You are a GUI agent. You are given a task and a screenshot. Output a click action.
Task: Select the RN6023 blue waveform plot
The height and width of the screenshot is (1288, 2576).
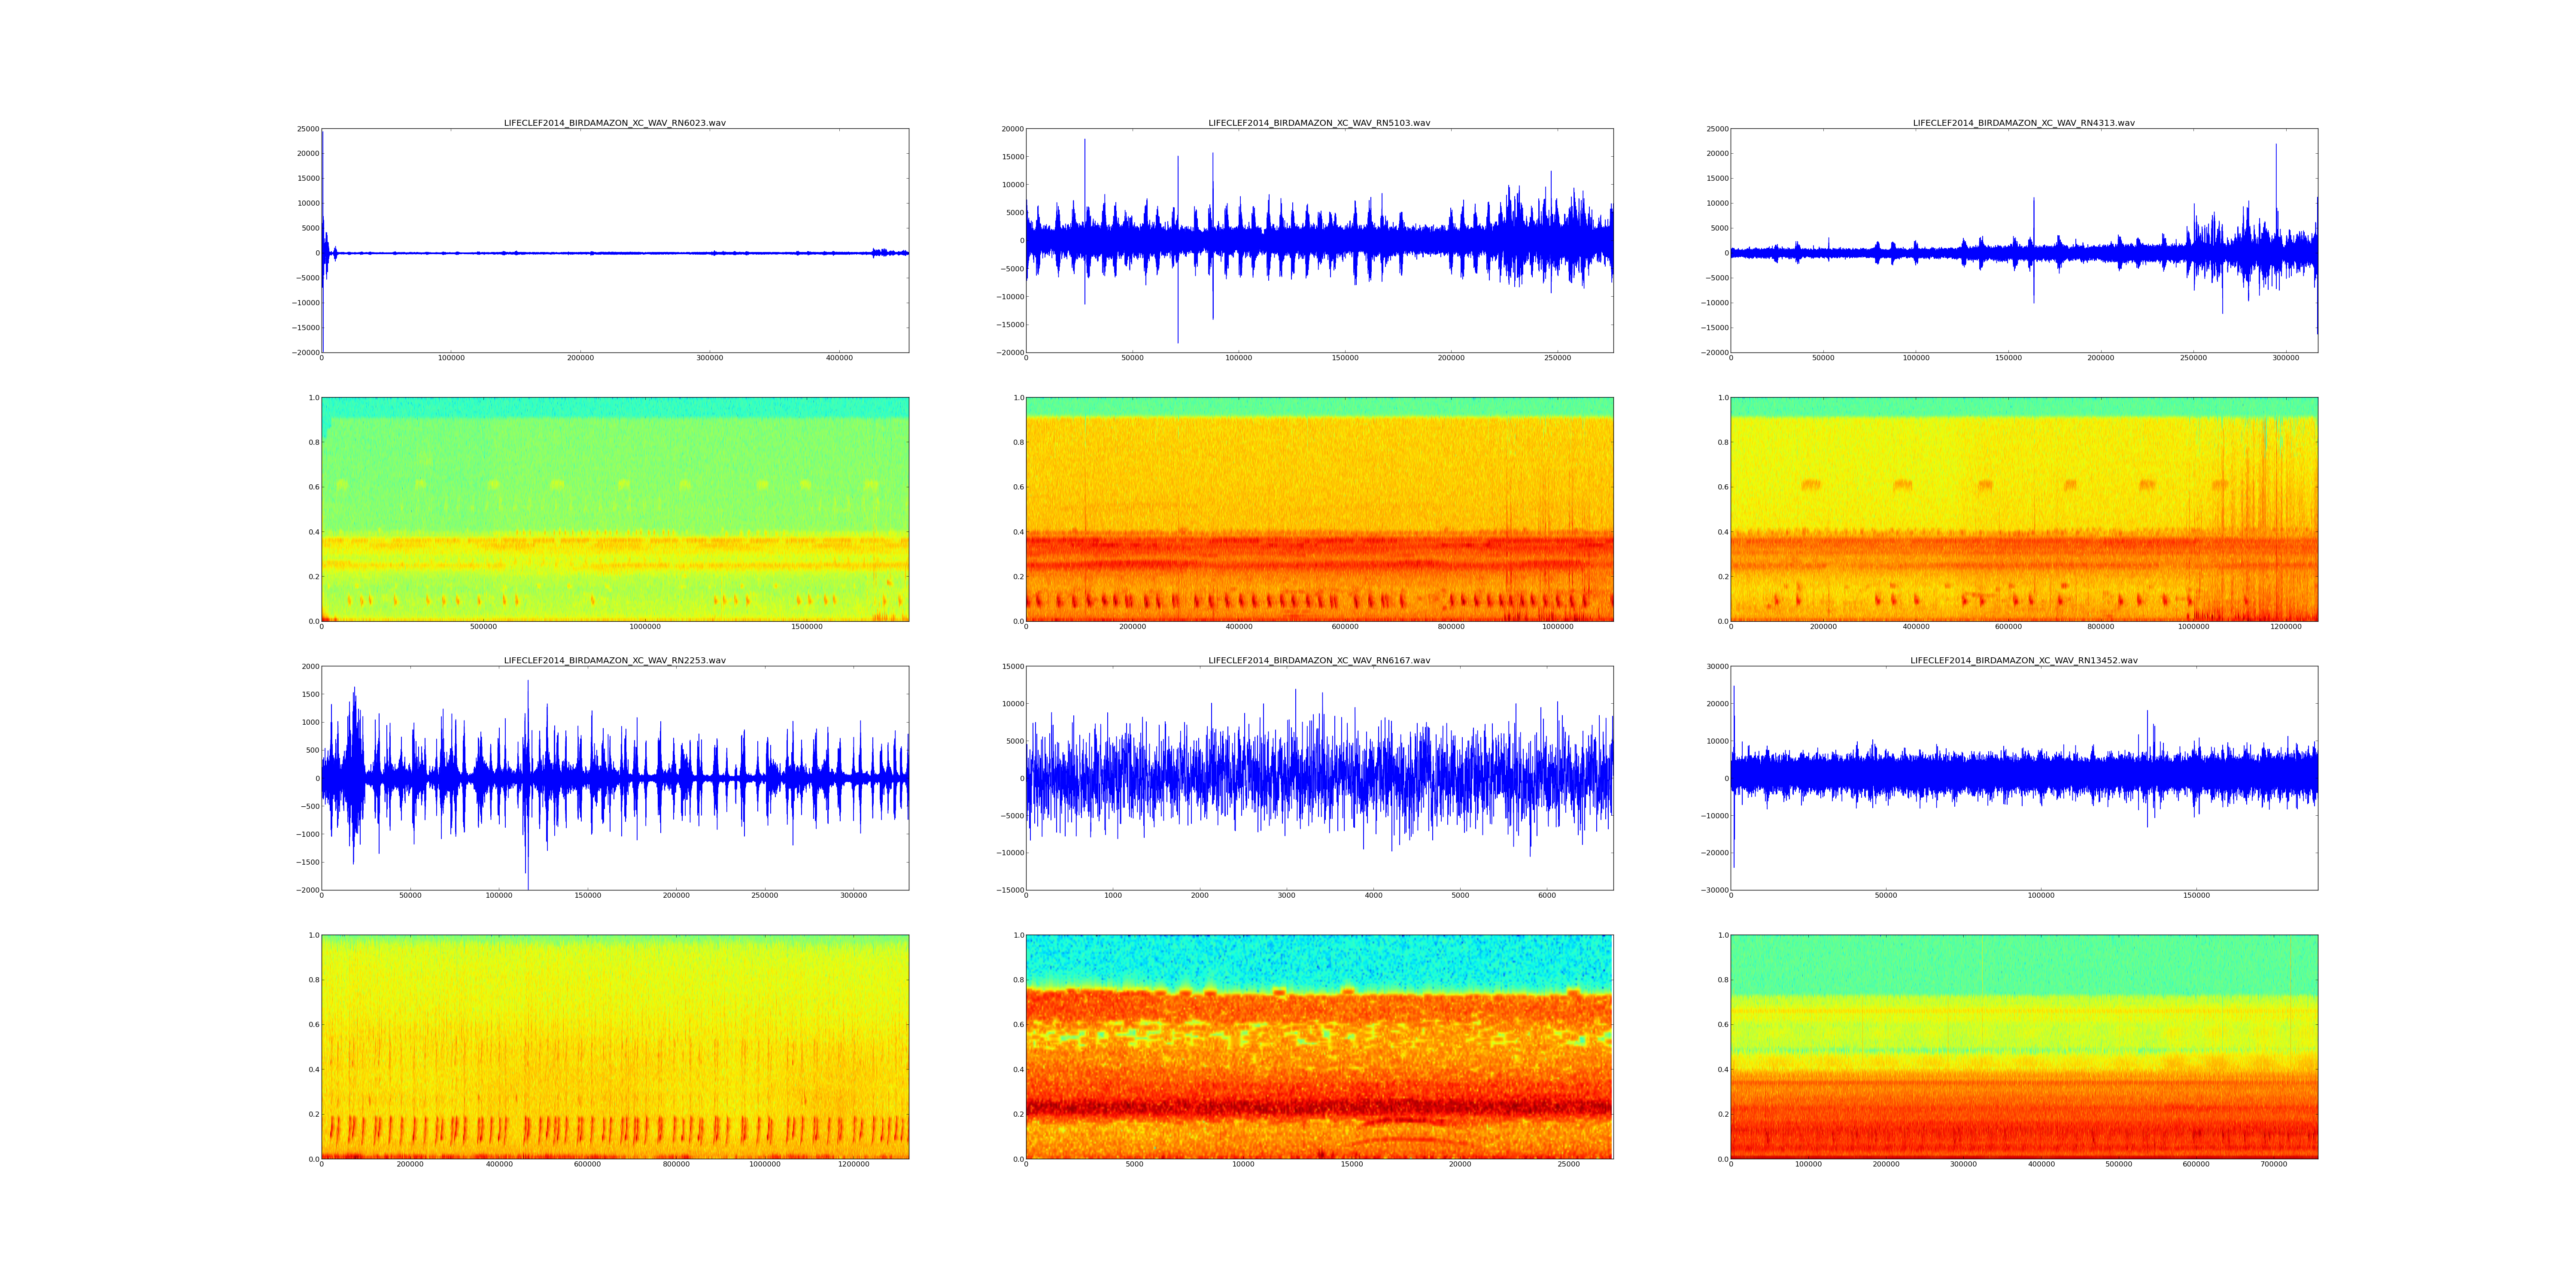[x=614, y=240]
